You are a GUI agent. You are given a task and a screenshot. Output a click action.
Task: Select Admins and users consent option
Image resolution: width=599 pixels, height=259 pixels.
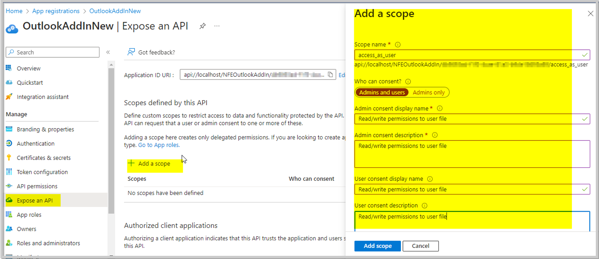point(382,92)
